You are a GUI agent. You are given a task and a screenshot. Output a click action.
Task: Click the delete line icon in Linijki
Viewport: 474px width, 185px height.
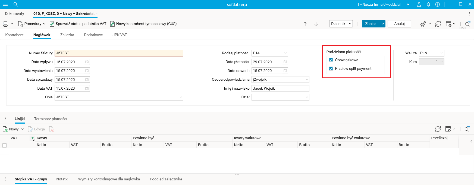(52, 129)
